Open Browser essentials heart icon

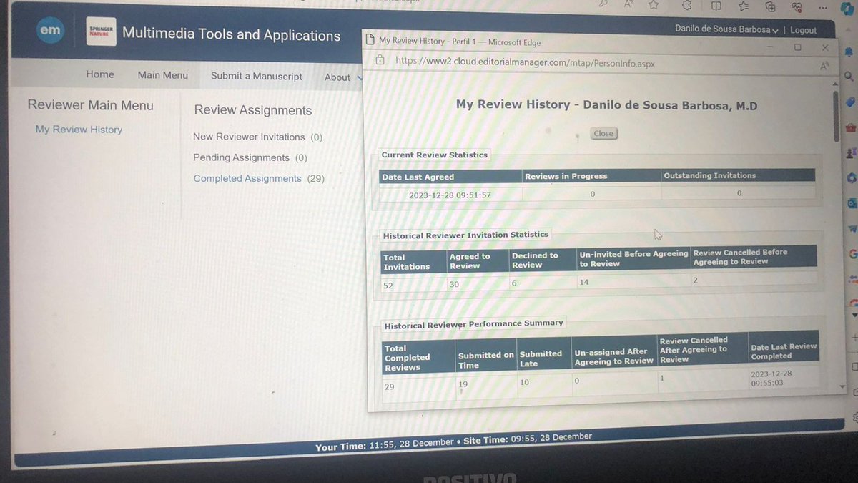tap(796, 6)
